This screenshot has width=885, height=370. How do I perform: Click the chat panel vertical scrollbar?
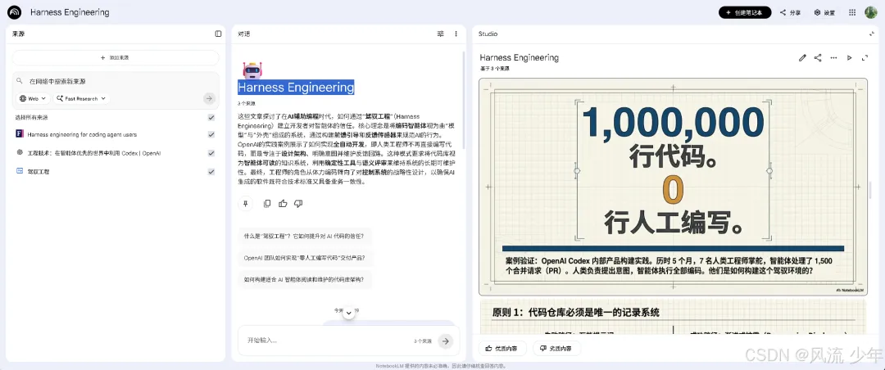(x=464, y=102)
